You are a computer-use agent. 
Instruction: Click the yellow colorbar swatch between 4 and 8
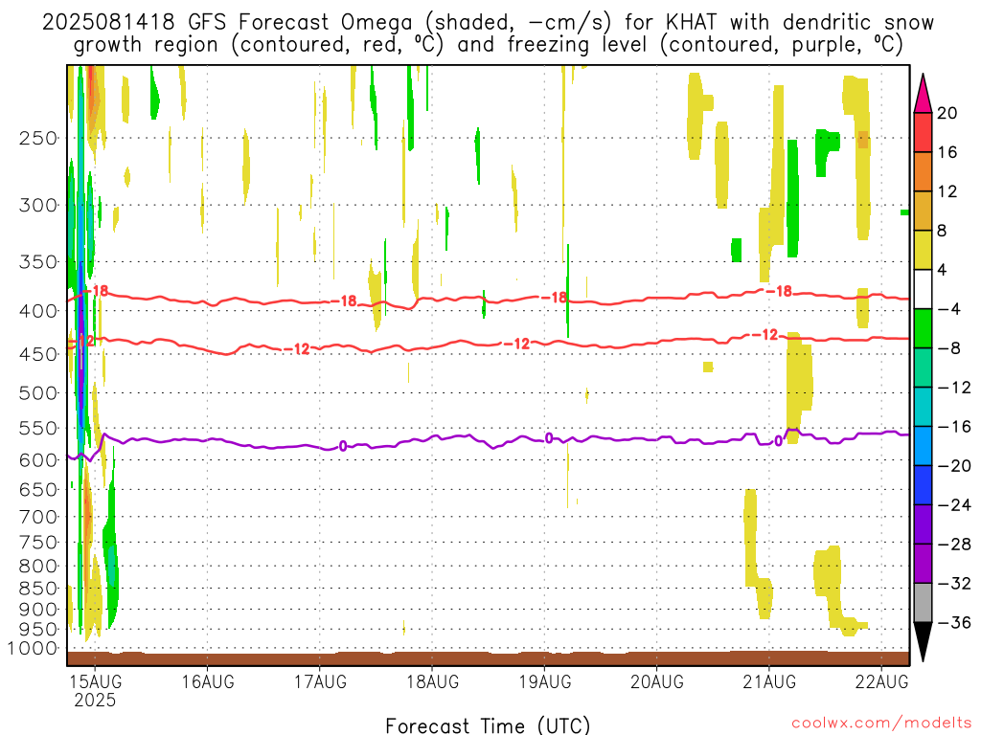coord(923,250)
